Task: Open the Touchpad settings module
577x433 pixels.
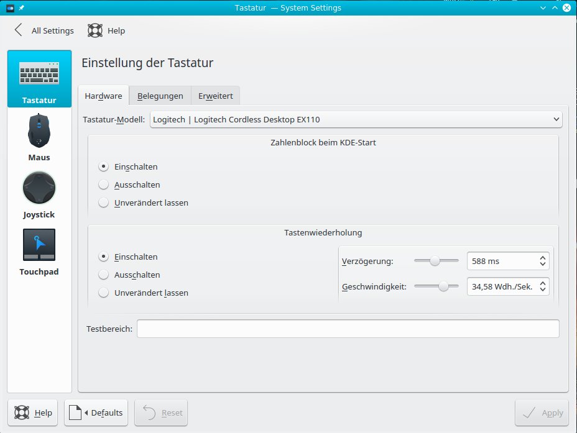Action: coord(39,252)
